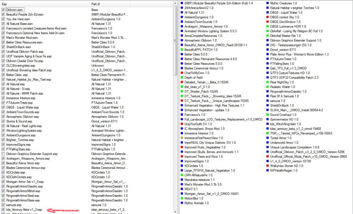Screen dimensions: 353x214
Task: Click Unofficial Oblivion Patch.esp row
Action: click(x=25, y=52)
